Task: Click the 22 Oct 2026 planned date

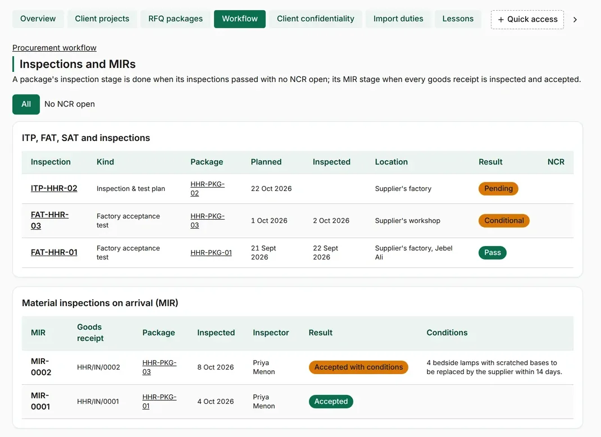Action: pos(271,189)
